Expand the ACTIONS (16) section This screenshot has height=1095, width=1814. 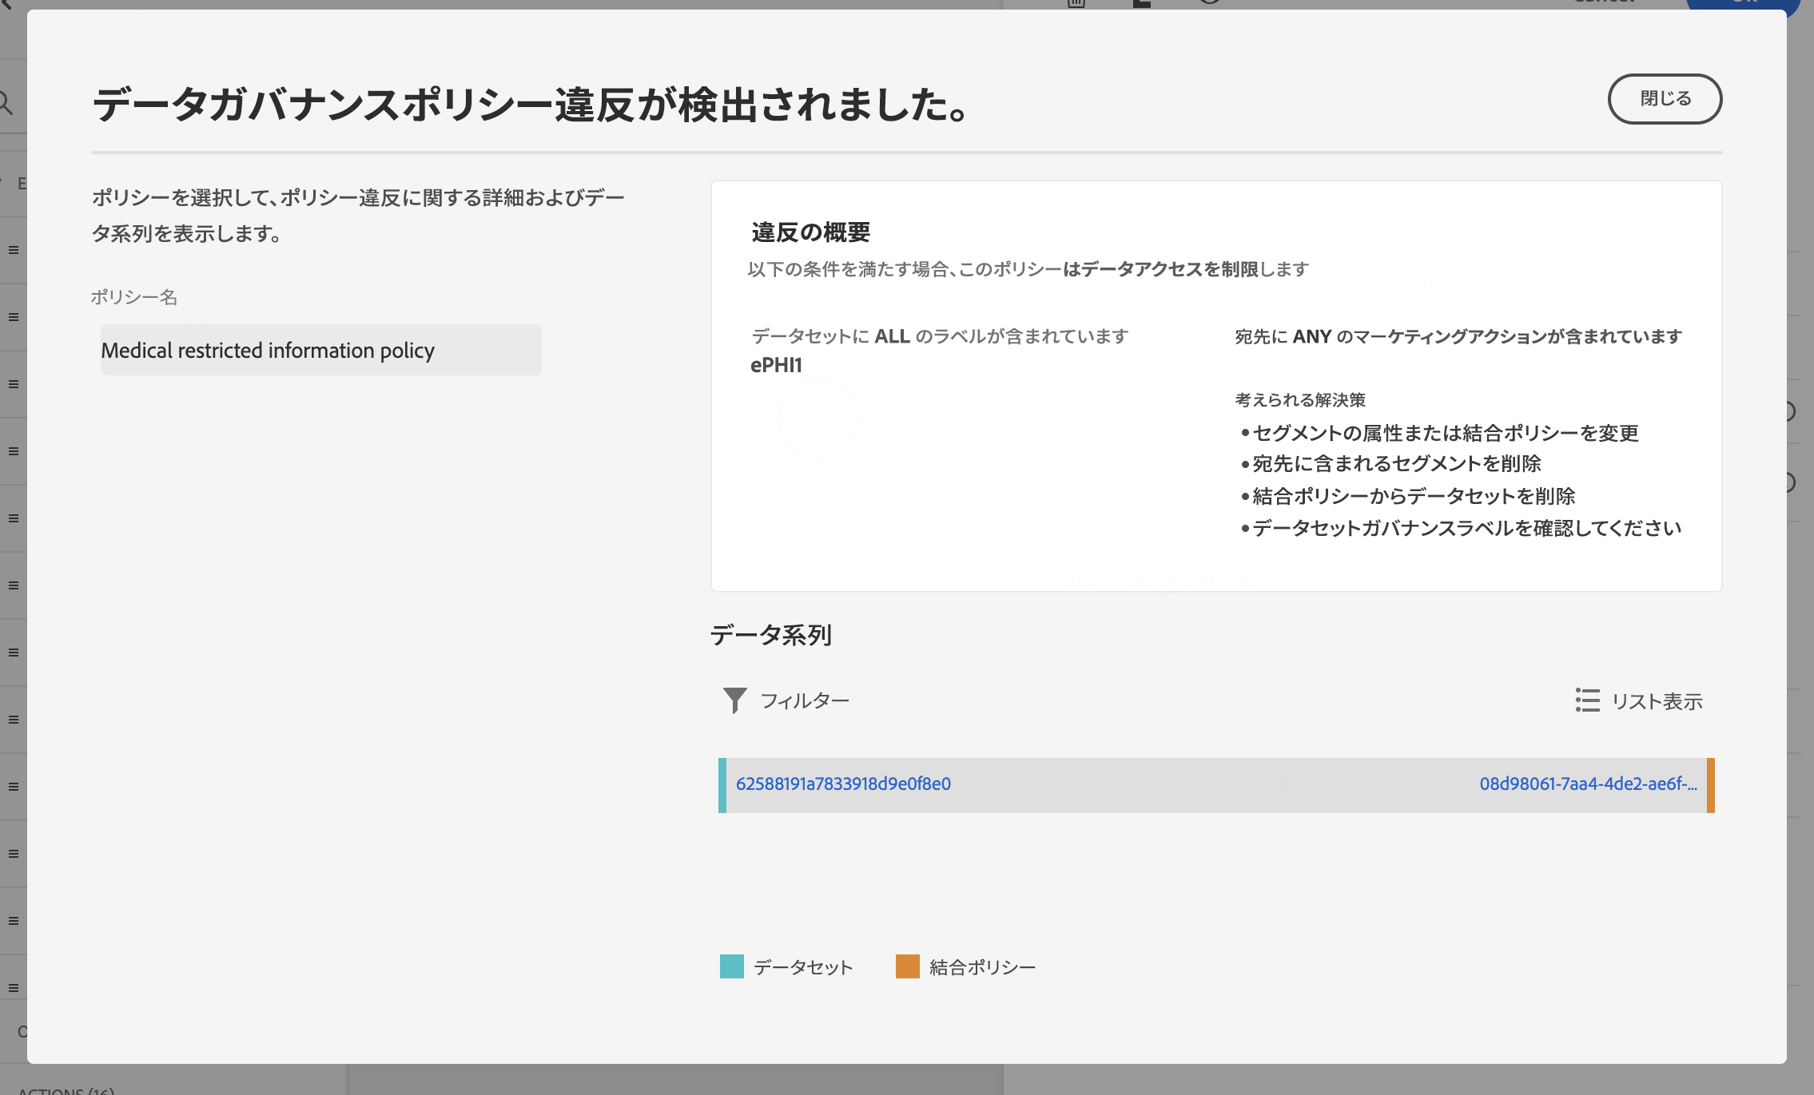point(66,1090)
